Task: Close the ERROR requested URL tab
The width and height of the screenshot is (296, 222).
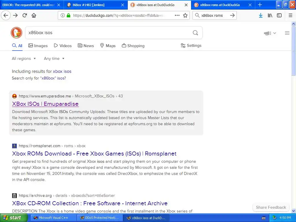Action: pyautogui.click(x=59, y=5)
